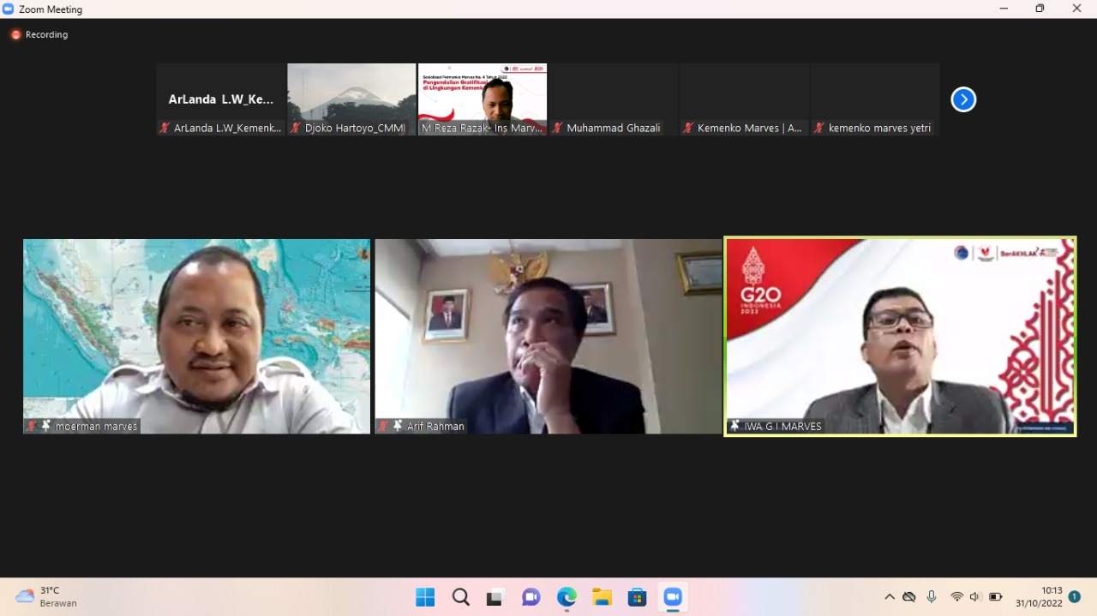The image size is (1097, 616).
Task: Open File Explorer from the taskbar
Action: (602, 597)
